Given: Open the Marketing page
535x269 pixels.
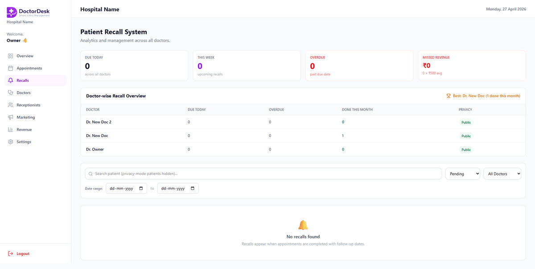Looking at the screenshot, I should click(36, 117).
